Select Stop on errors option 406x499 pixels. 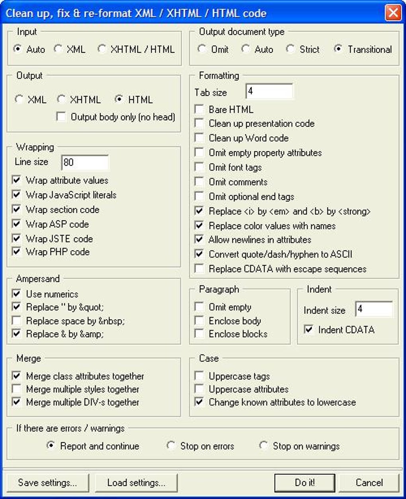pos(171,446)
